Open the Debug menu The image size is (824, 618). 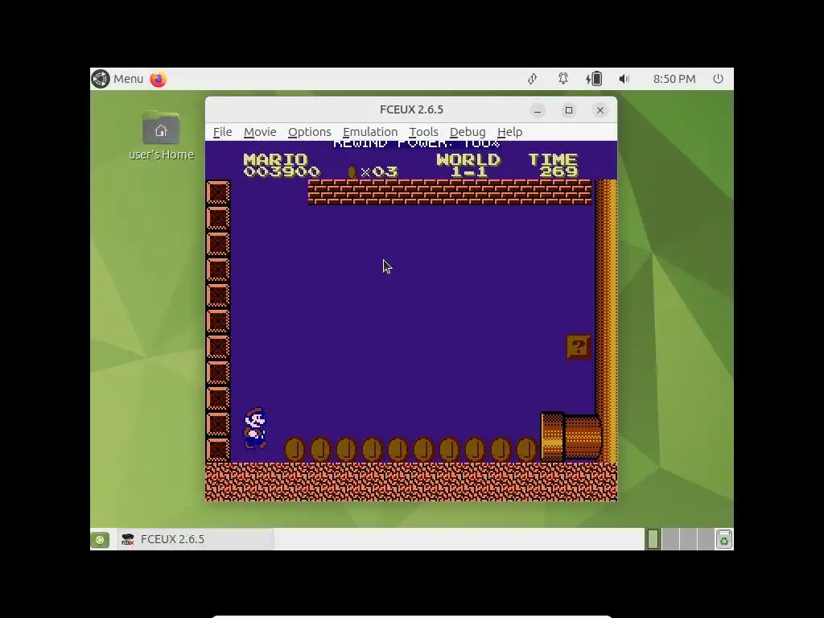[468, 132]
